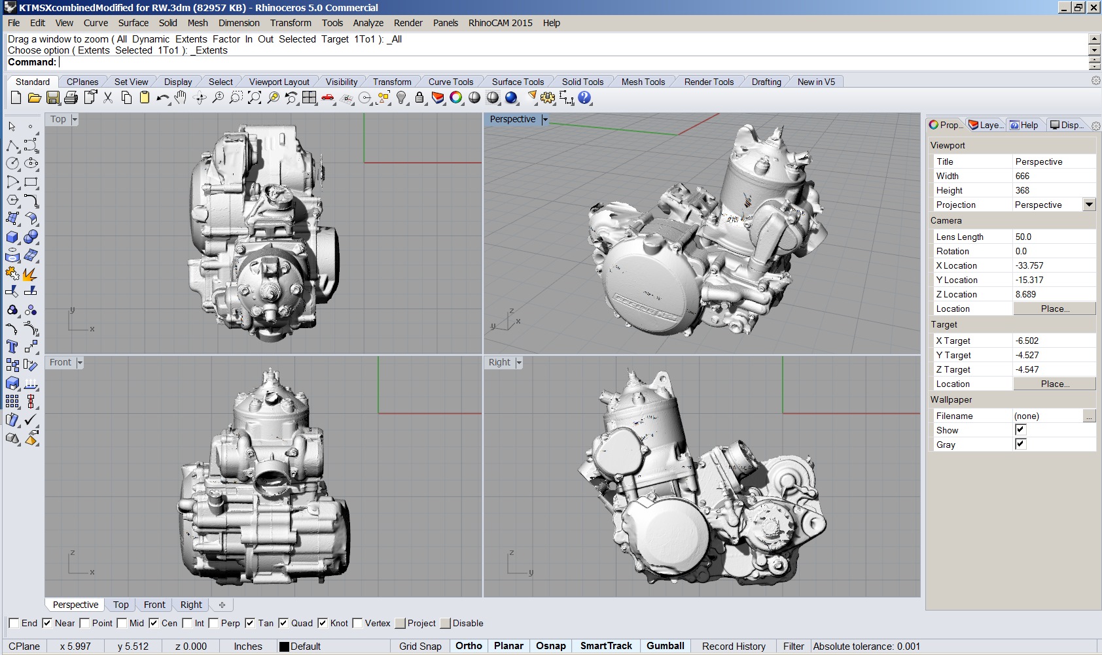Click the Camera Location Place button
The height and width of the screenshot is (655, 1102).
(x=1054, y=309)
